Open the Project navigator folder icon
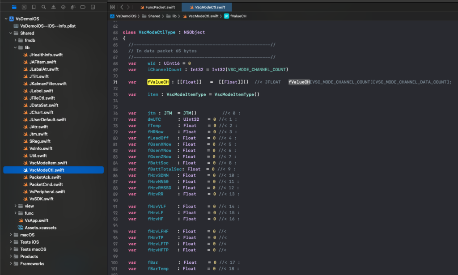 [x=14, y=7]
